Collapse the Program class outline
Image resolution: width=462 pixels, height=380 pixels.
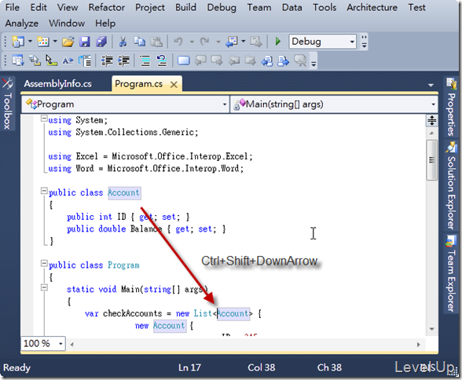coord(44,264)
